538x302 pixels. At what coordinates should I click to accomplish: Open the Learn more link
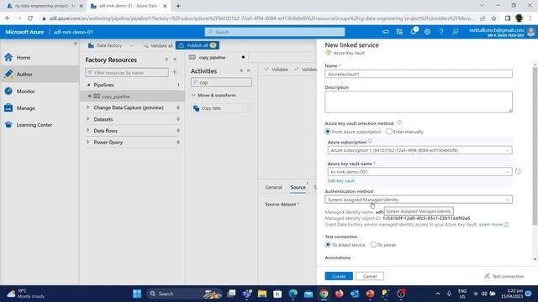(493, 225)
